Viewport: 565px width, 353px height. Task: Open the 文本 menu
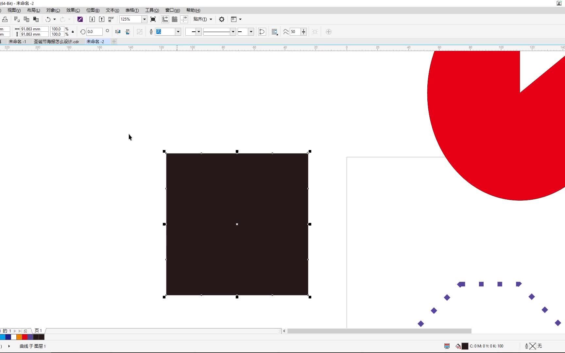pos(112,10)
